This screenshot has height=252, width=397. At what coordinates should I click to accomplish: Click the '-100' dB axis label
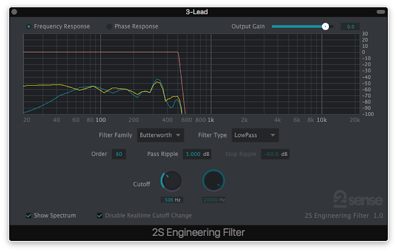tap(368, 114)
